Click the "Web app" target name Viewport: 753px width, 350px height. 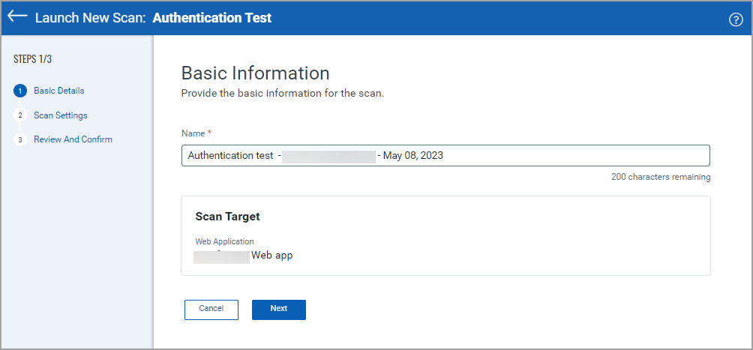(271, 256)
